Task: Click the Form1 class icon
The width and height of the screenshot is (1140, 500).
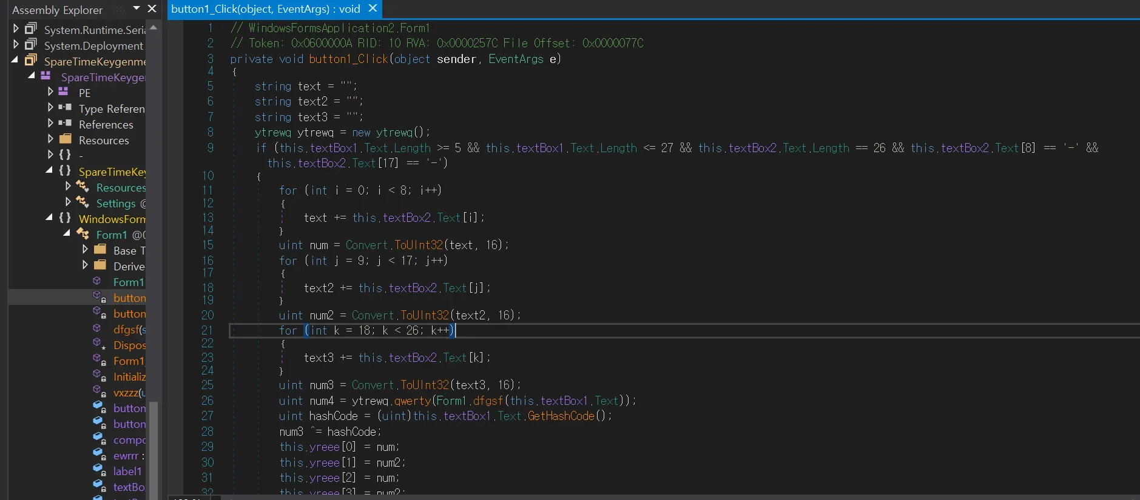Action: pos(83,234)
